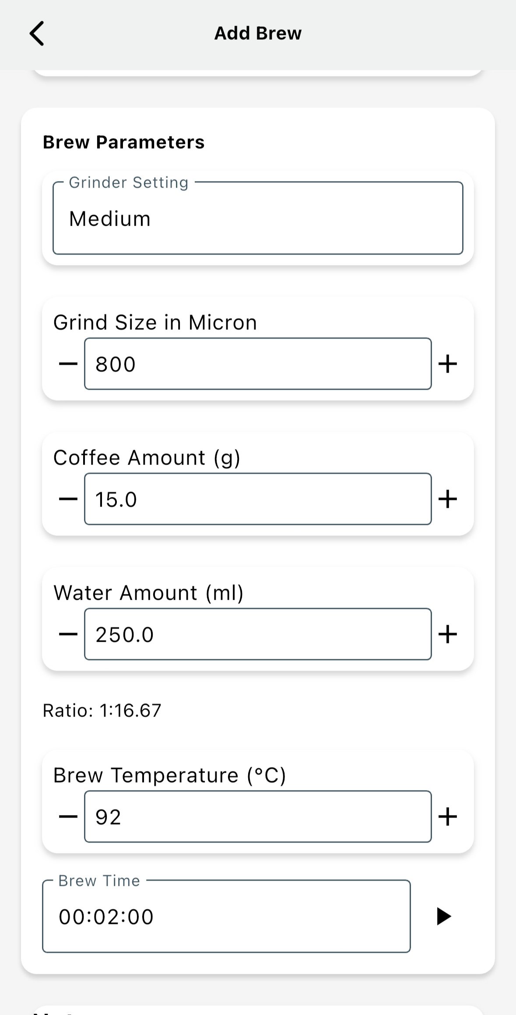Increase Grind Size in Micron with plus
The image size is (516, 1015).
pos(448,364)
